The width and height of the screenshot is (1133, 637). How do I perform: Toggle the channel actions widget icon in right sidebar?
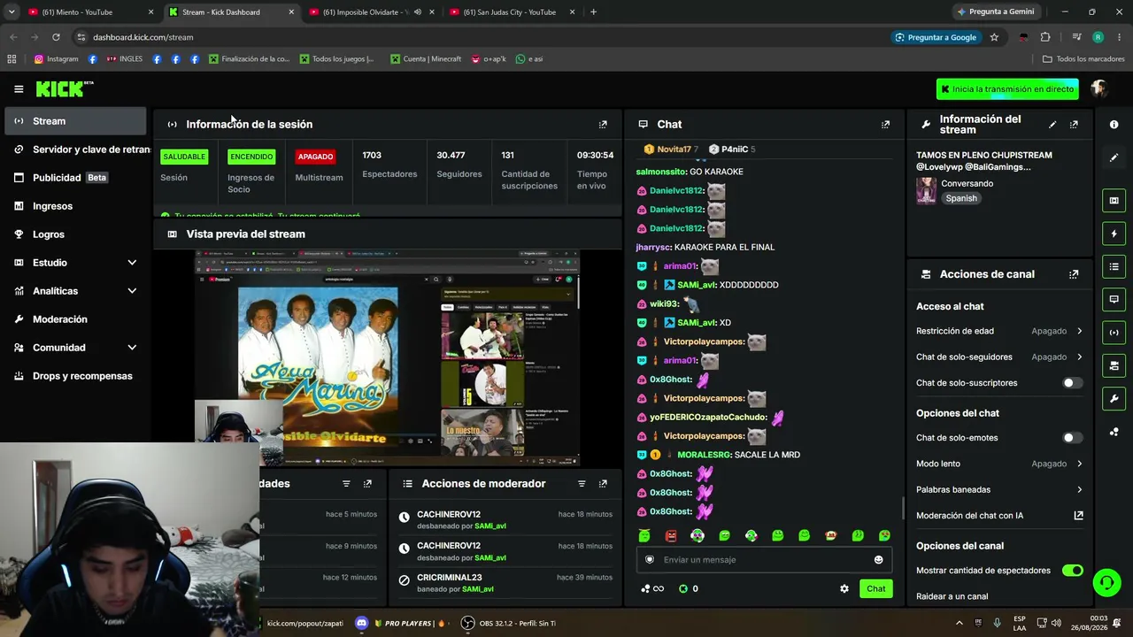click(1114, 365)
